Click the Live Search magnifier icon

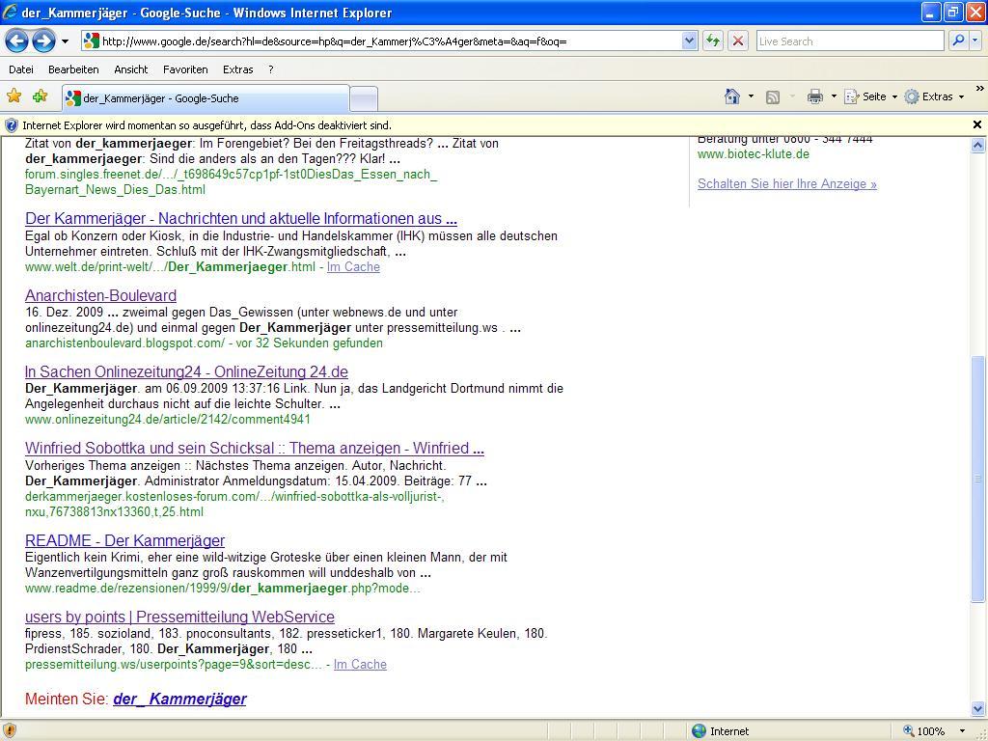(x=959, y=41)
